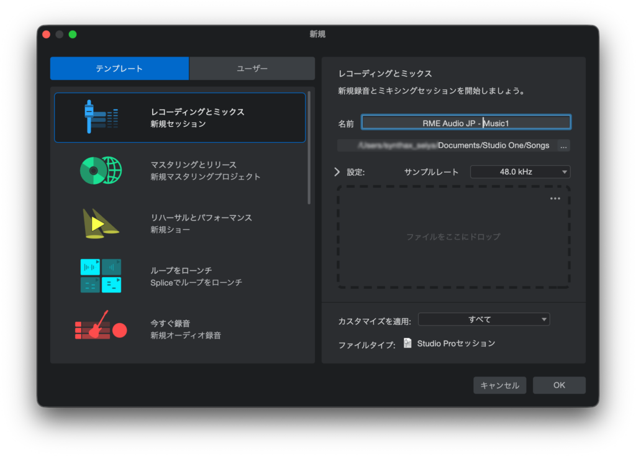
Task: Click the Mastering disc and globe icon
Action: pos(101,170)
